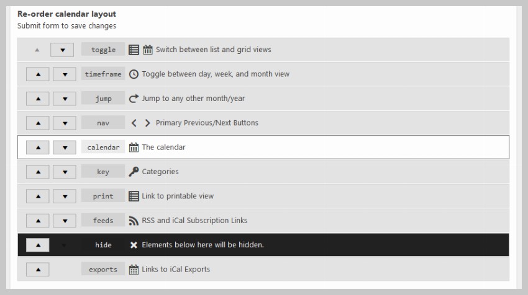528x295 pixels.
Task: Click the Primary Previous/Next Buttons text
Action: (x=207, y=123)
